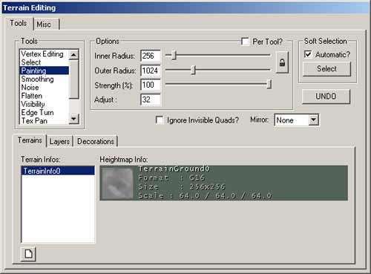Viewport: 371px width, 274px height.
Task: Select the top-level Tools tab
Action: pos(19,23)
